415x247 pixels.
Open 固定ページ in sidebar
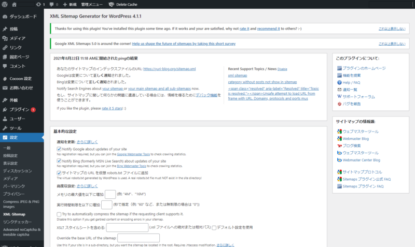[22, 57]
